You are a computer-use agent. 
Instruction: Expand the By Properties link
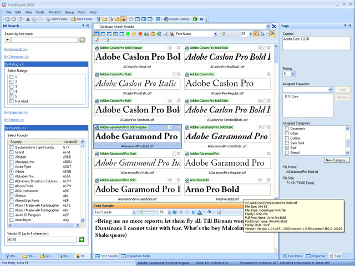click(x=16, y=112)
